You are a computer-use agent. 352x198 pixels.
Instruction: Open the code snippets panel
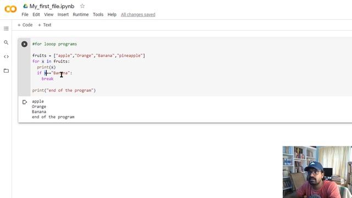tap(6, 57)
